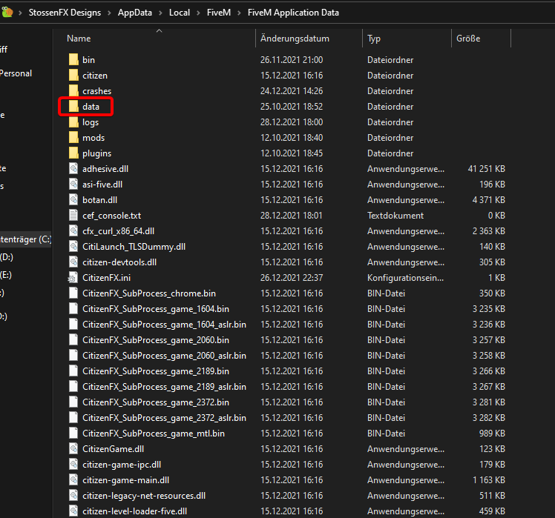The height and width of the screenshot is (518, 555).
Task: Open the data folder icon
Action: point(73,107)
